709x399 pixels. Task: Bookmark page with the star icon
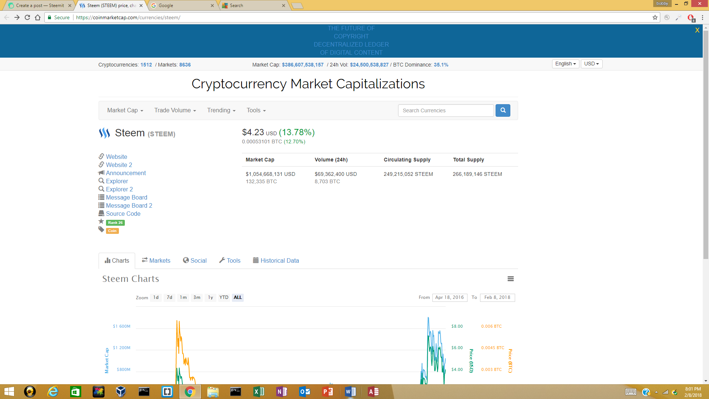point(655,17)
